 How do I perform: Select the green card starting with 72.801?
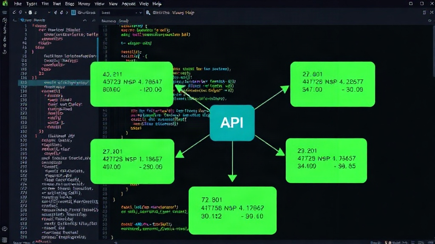(x=232, y=211)
